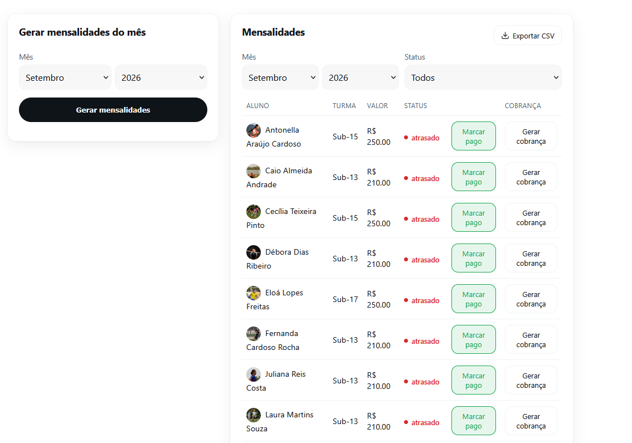
Task: Generate charge for Laura Martins Souza
Action: pos(531,421)
